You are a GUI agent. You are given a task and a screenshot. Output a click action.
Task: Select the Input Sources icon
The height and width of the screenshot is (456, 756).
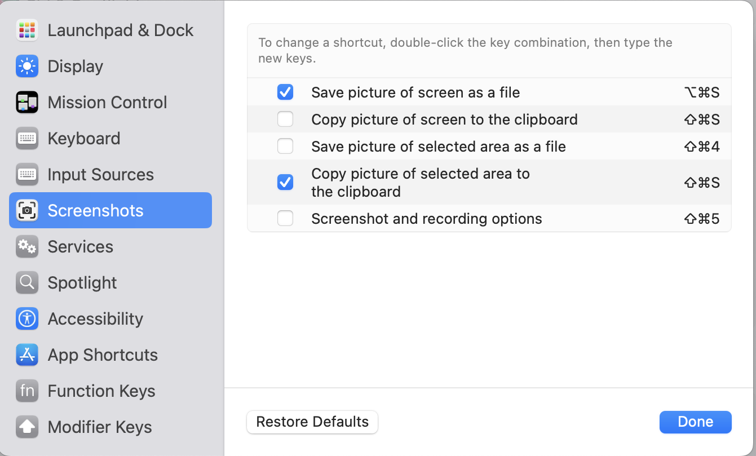tap(27, 175)
